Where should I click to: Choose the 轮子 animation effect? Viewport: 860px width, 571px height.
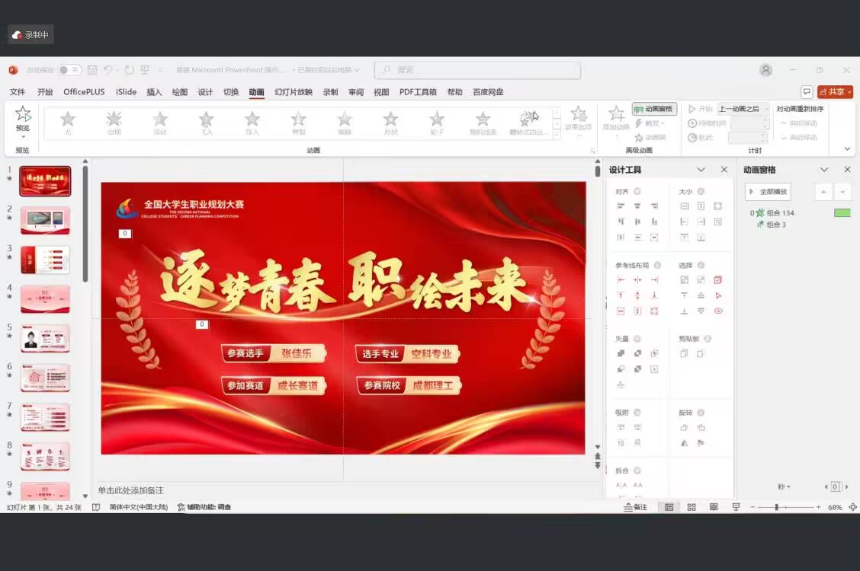point(437,120)
